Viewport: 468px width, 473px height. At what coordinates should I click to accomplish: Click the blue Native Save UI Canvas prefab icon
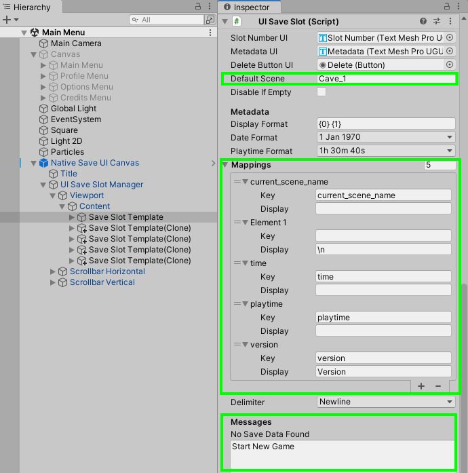pyautogui.click(x=43, y=163)
